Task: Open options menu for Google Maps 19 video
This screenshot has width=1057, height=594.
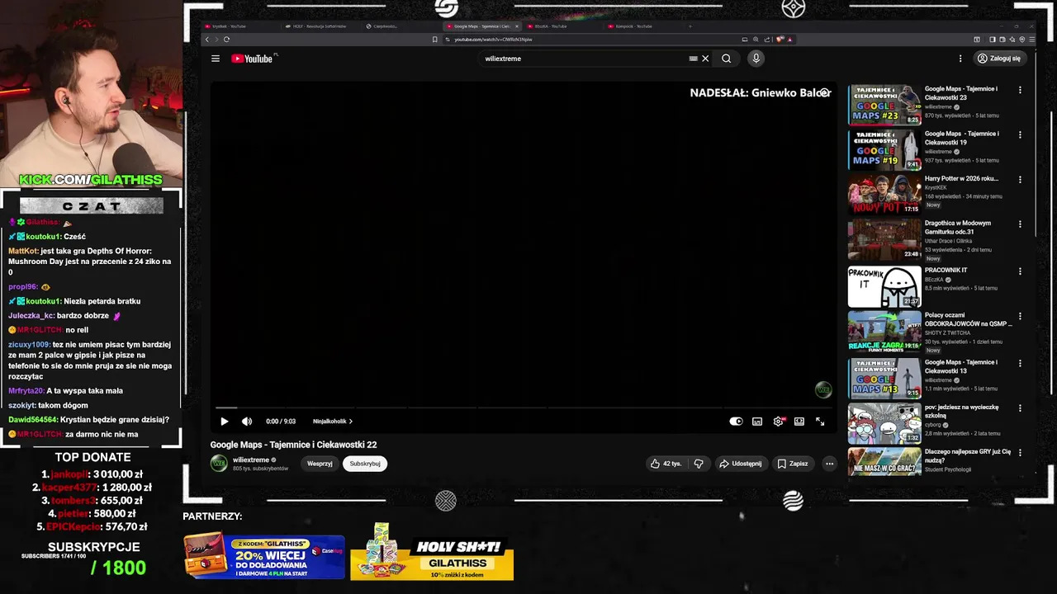Action: pyautogui.click(x=1020, y=134)
